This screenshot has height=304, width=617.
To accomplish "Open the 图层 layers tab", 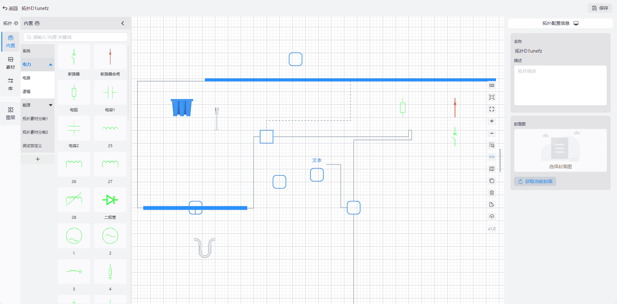I will pyautogui.click(x=11, y=113).
